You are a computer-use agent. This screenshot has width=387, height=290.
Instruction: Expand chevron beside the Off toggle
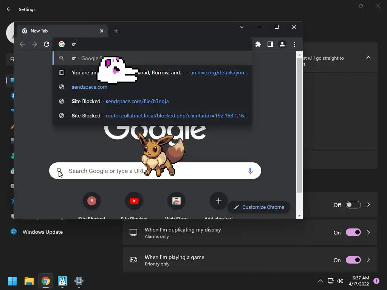[x=368, y=205]
